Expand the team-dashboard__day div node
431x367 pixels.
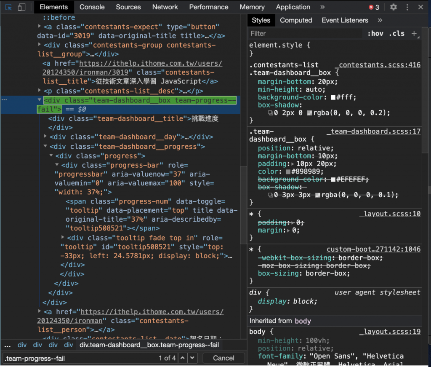point(45,136)
